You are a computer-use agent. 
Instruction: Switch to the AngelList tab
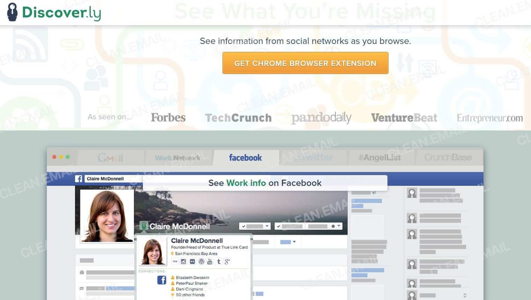[380, 158]
